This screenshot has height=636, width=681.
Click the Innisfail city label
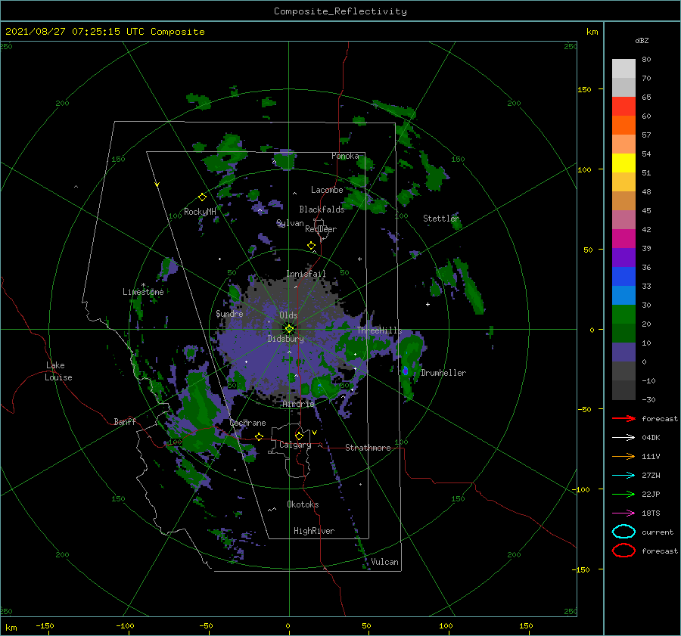[306, 274]
